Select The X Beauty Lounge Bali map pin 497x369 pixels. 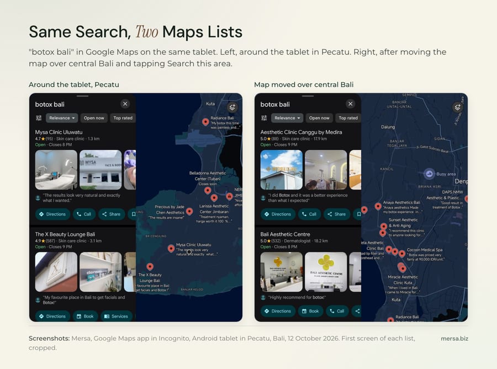coord(150,267)
